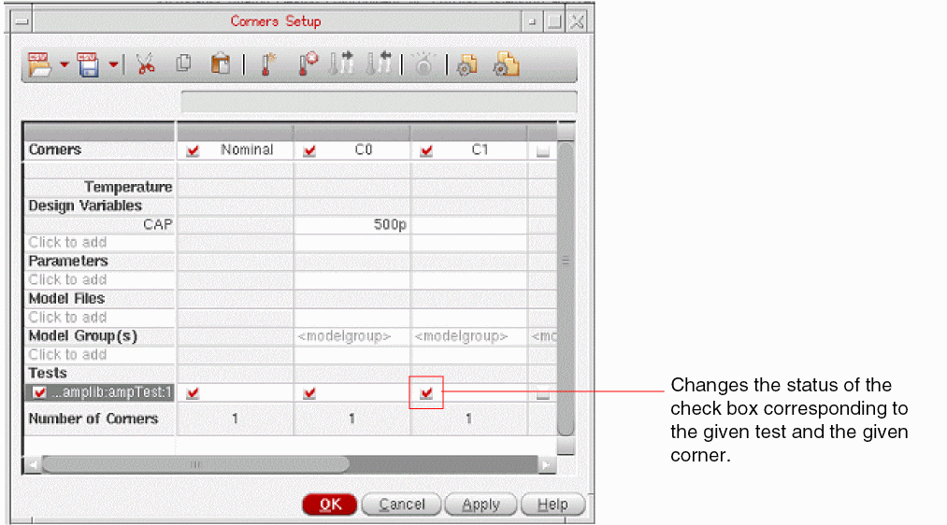
Task: Toggle the unchecked corner header checkbox after C1
Action: tap(543, 150)
